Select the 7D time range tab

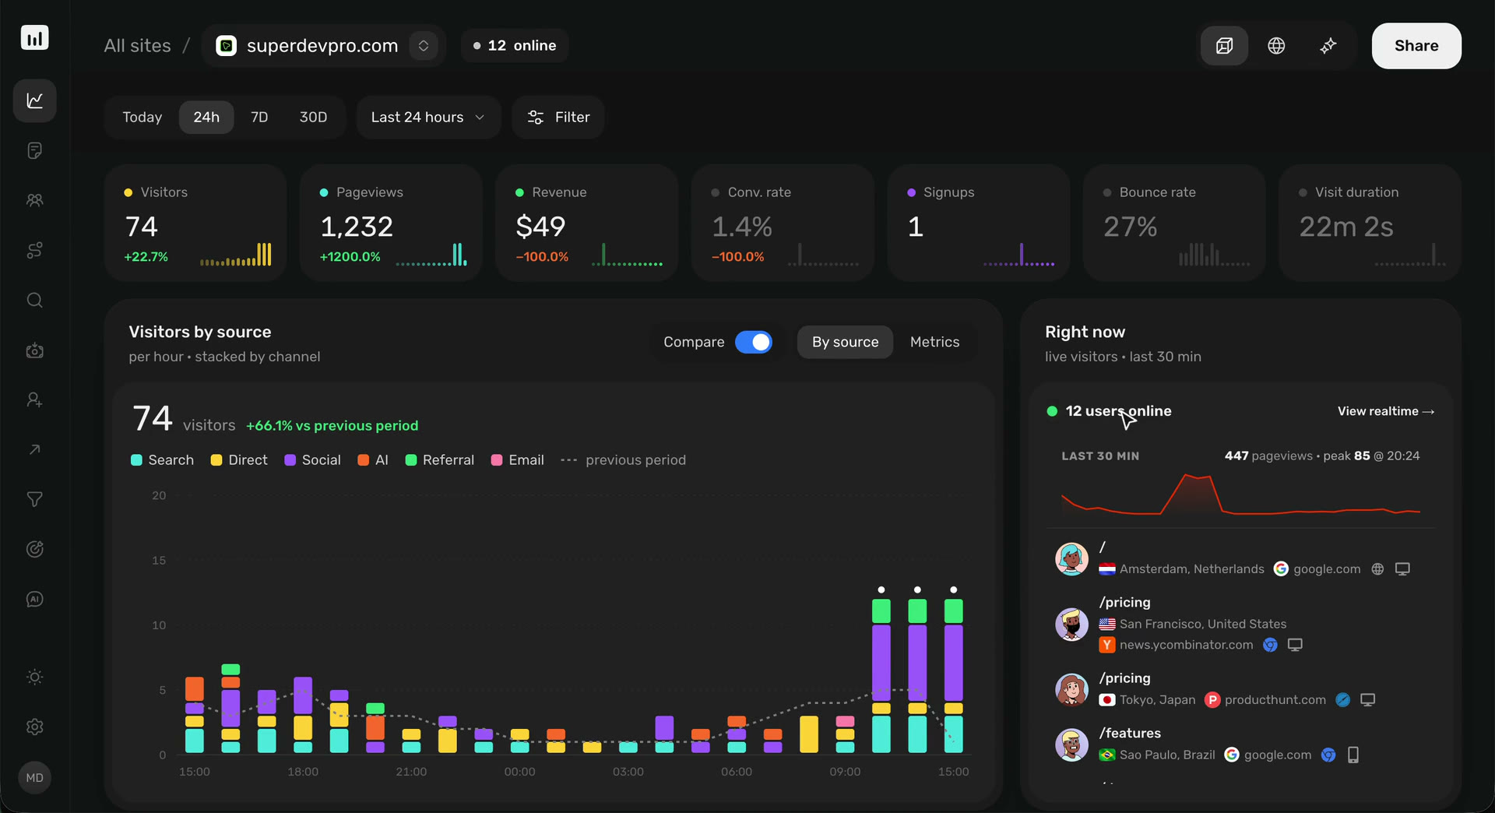(259, 117)
